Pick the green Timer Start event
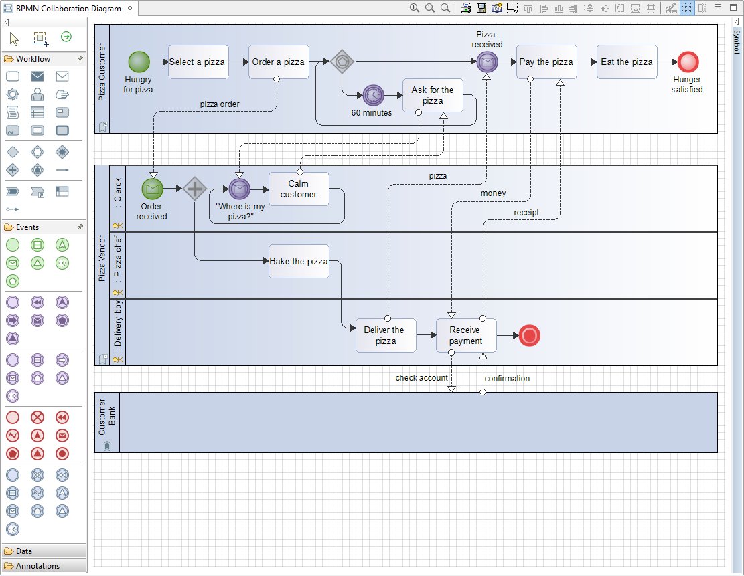744x576 pixels. (62, 263)
